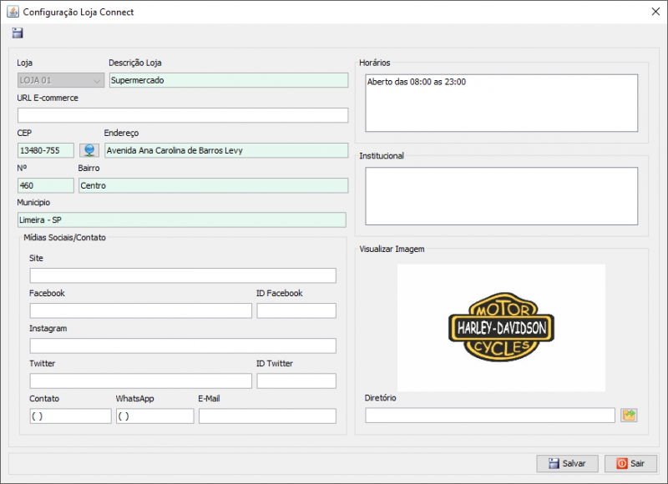Click the Harley-Davidson logo image preview

tap(502, 327)
